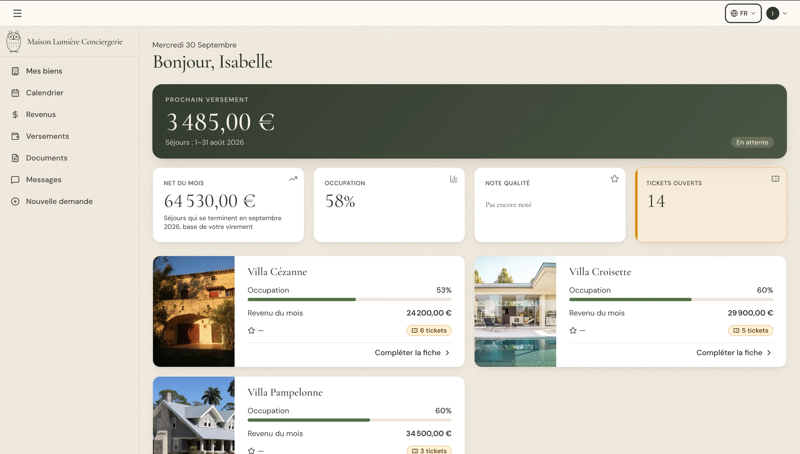Image resolution: width=800 pixels, height=454 pixels.
Task: Click Villa Cézanne occupation progress bar
Action: point(349,299)
